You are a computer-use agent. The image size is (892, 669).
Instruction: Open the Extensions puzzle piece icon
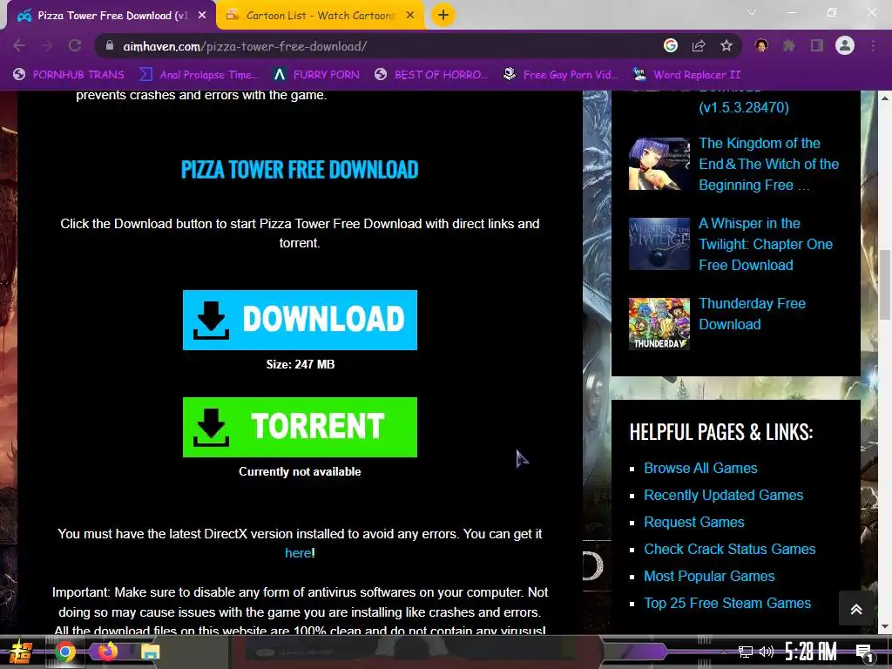[x=789, y=45]
